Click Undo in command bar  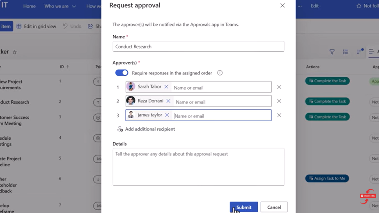coord(72,26)
